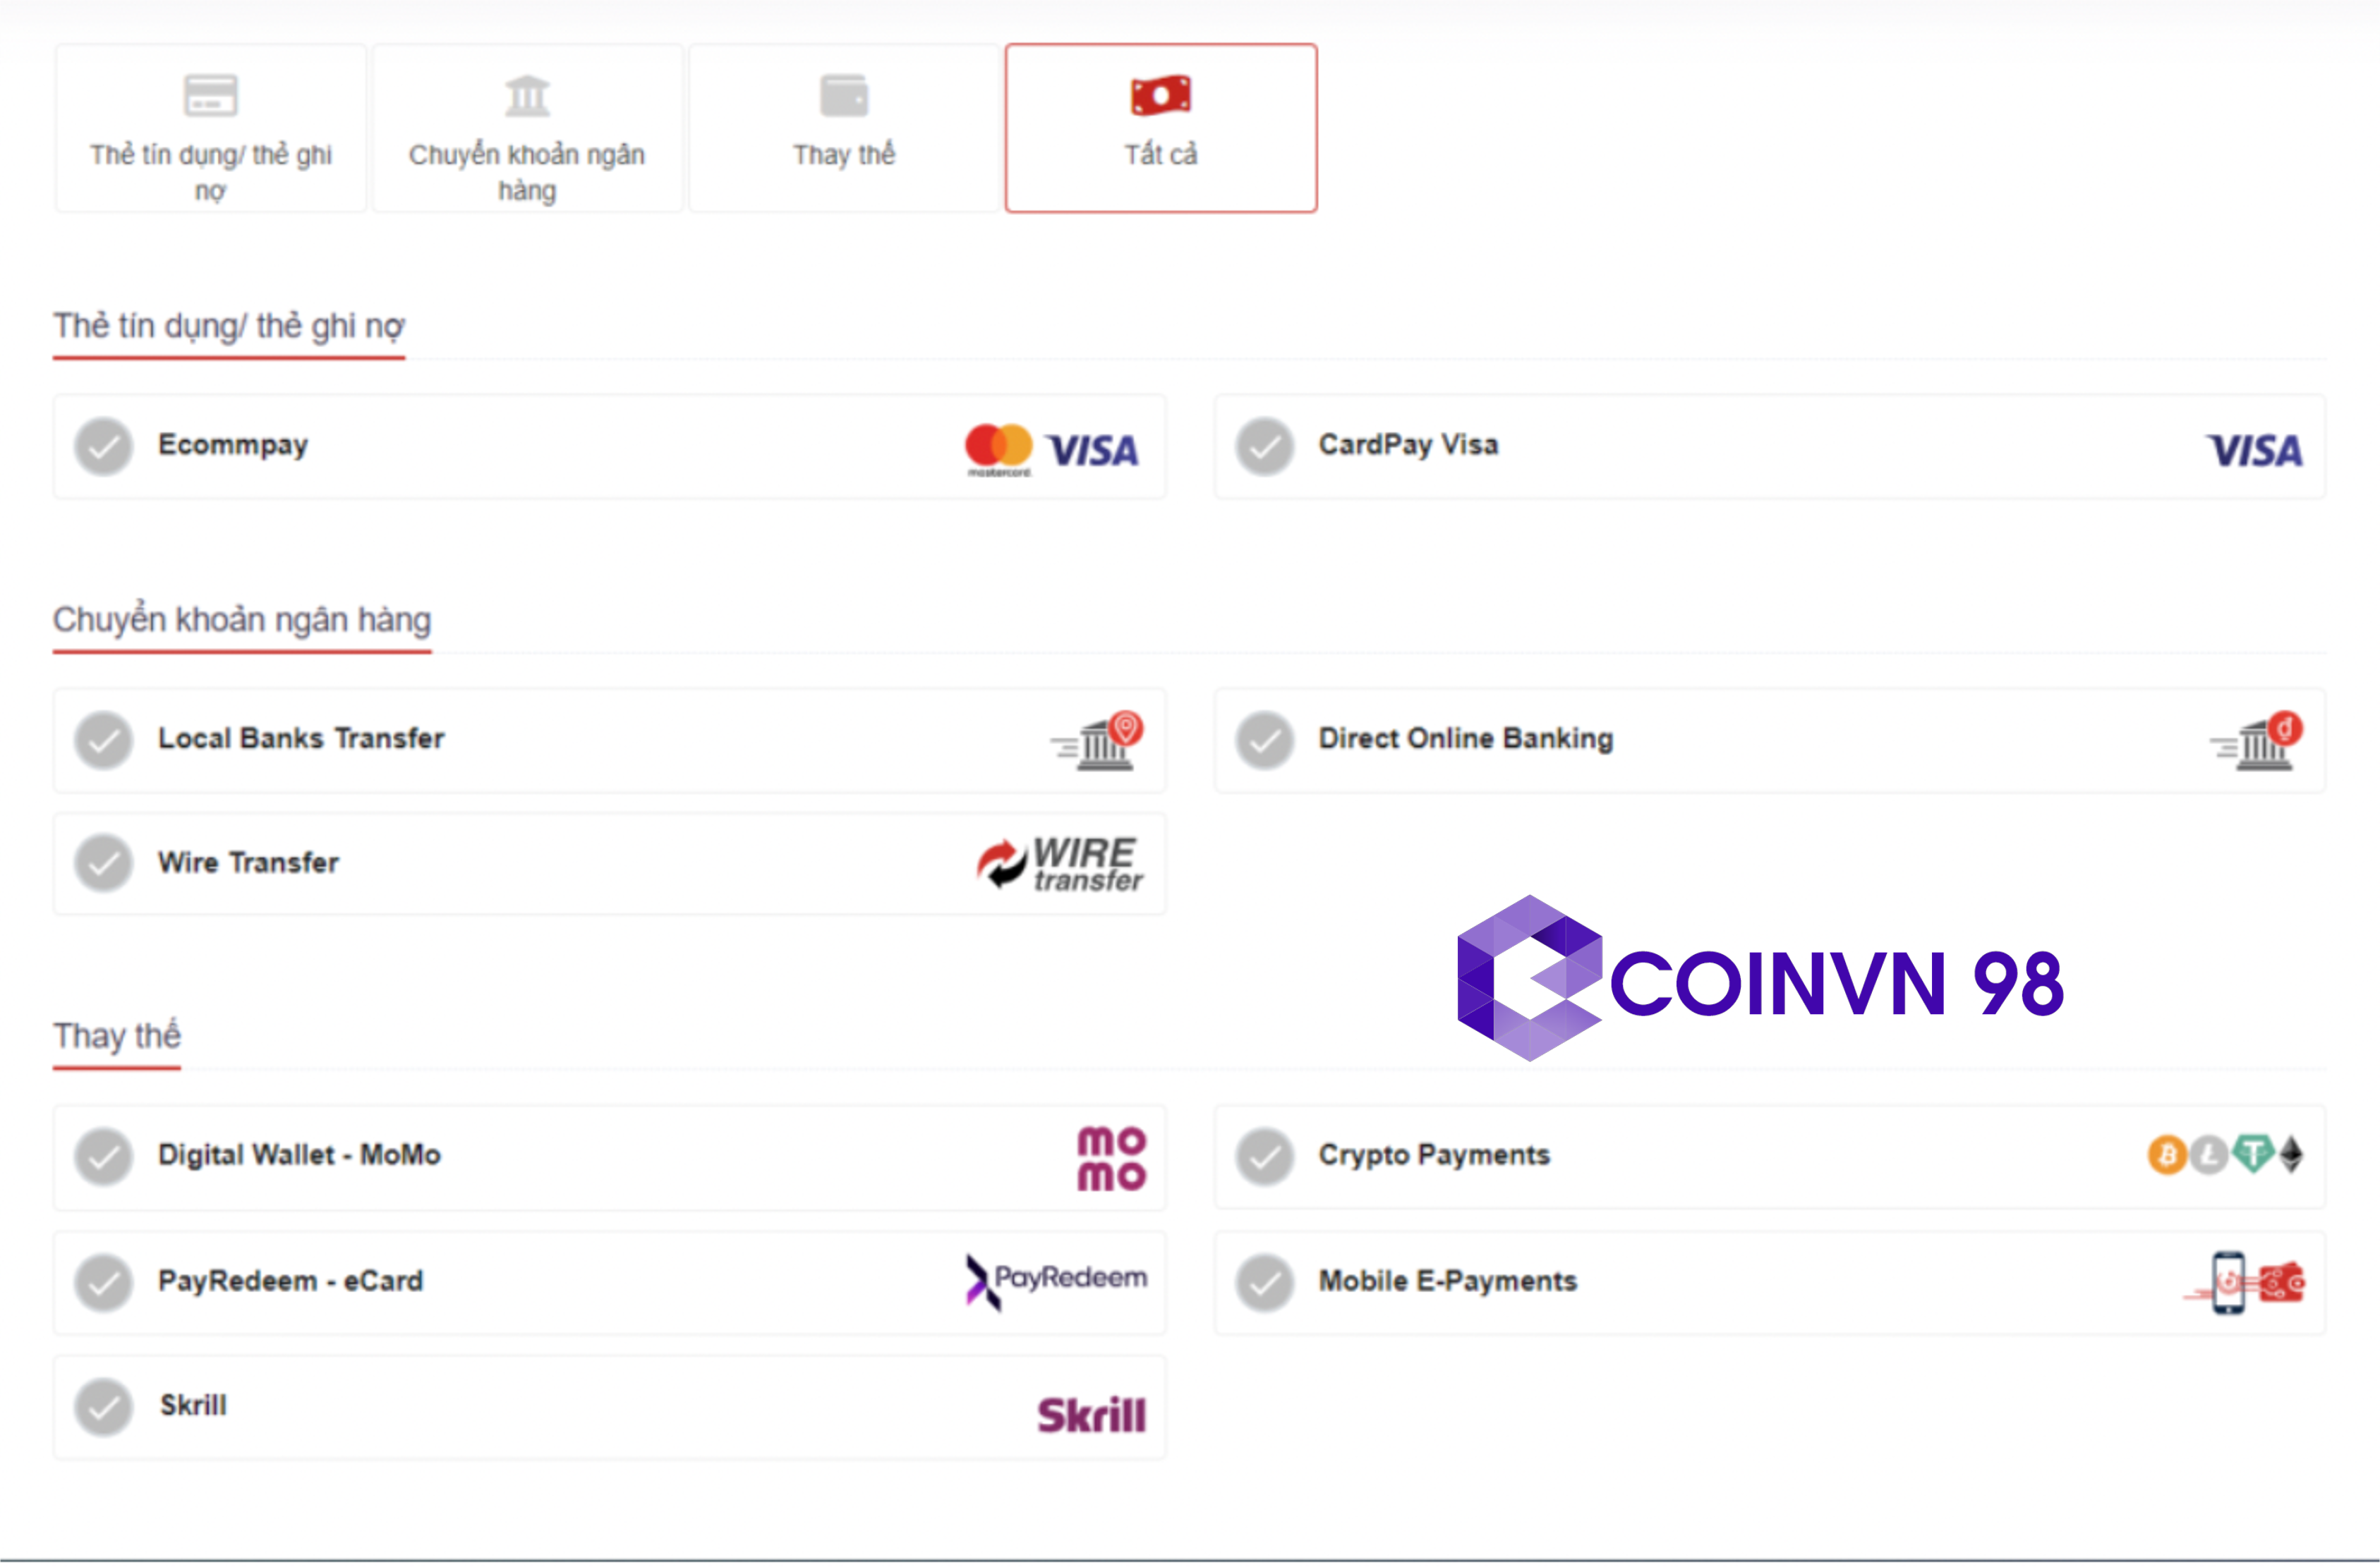The image size is (2380, 1567).
Task: Open the Thẻ tín dụng/ thẻ ghi nợ tab
Action: pyautogui.click(x=211, y=128)
